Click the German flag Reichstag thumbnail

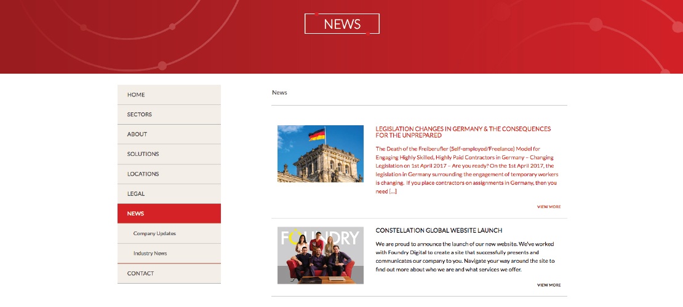321,153
